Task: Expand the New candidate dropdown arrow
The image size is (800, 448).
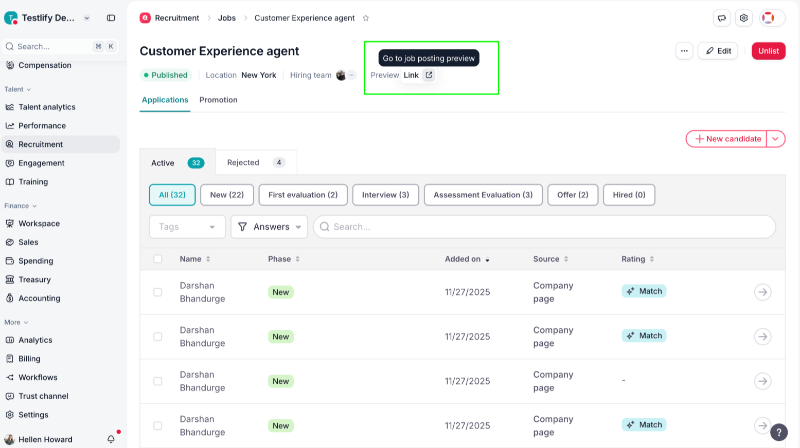Action: (x=775, y=139)
